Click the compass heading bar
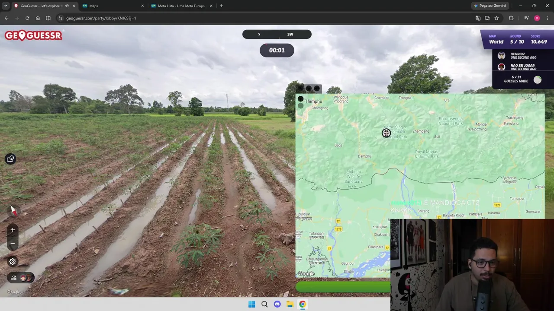The height and width of the screenshot is (311, 554). pos(277,34)
